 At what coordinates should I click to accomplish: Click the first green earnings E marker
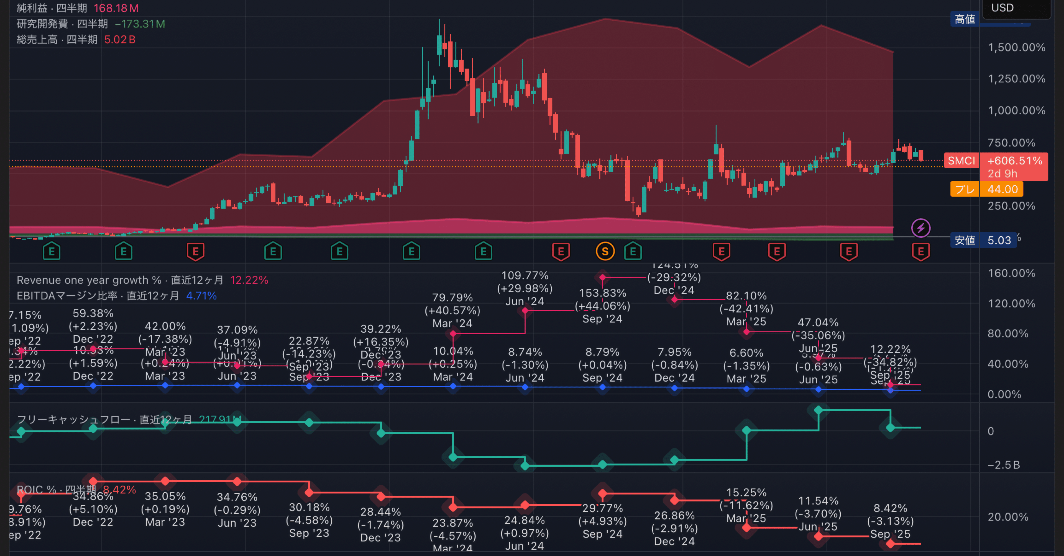click(x=52, y=251)
